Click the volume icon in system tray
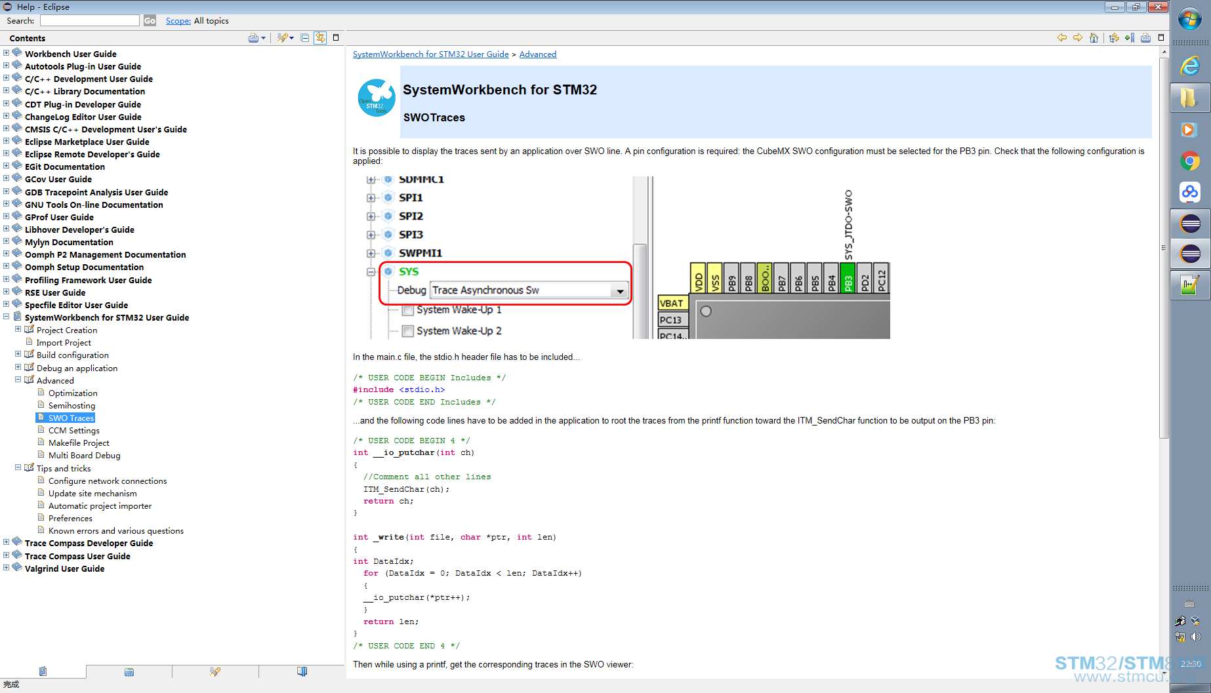Image resolution: width=1211 pixels, height=693 pixels. (1196, 637)
